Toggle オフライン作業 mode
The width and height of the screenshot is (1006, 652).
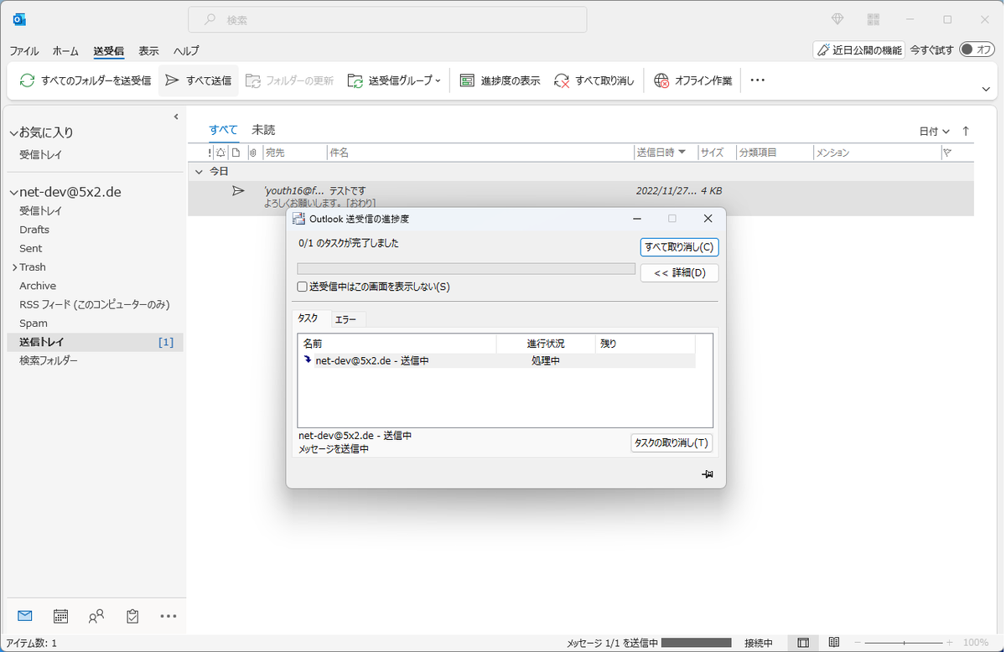tap(693, 80)
